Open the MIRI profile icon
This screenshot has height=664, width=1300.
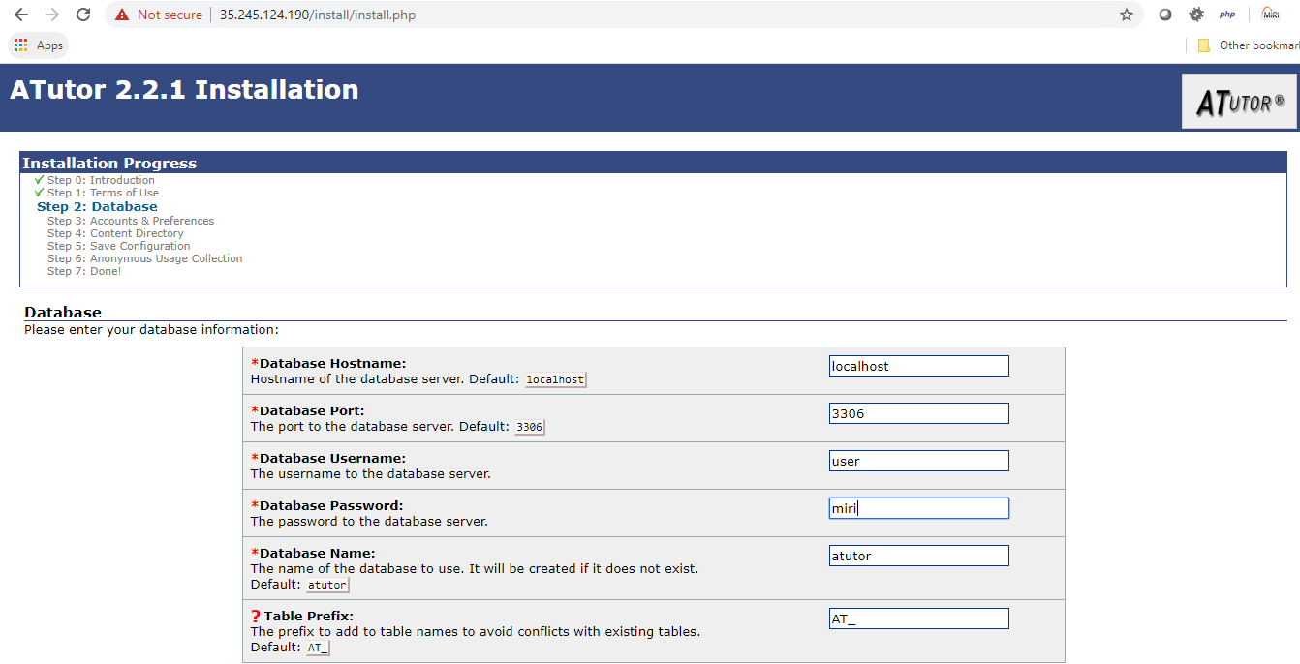tap(1271, 15)
